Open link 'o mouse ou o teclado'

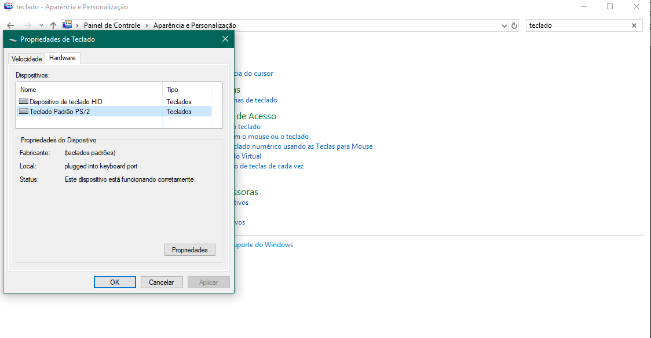272,137
